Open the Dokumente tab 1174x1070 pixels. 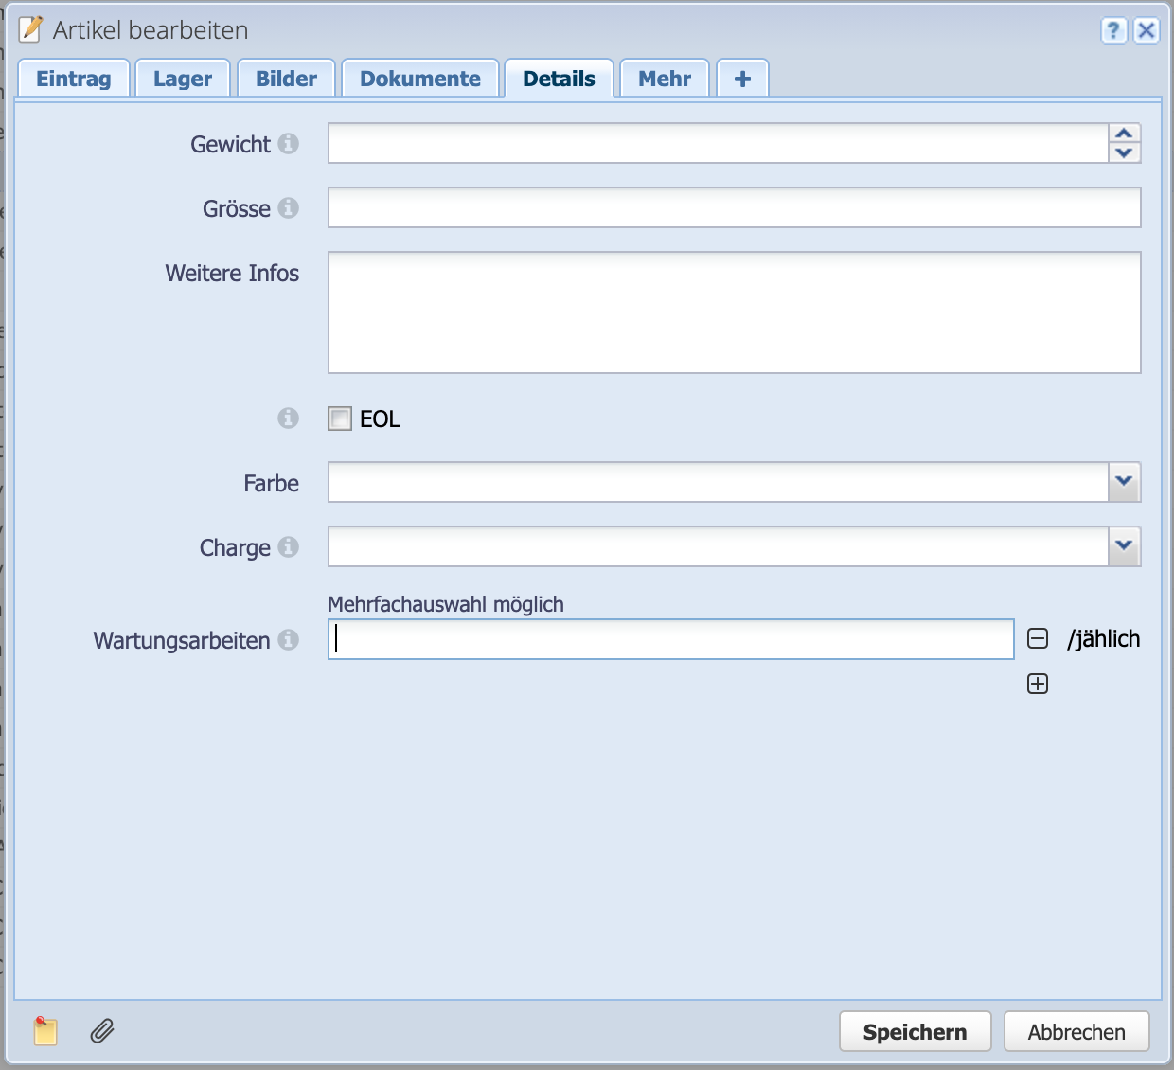tap(420, 79)
